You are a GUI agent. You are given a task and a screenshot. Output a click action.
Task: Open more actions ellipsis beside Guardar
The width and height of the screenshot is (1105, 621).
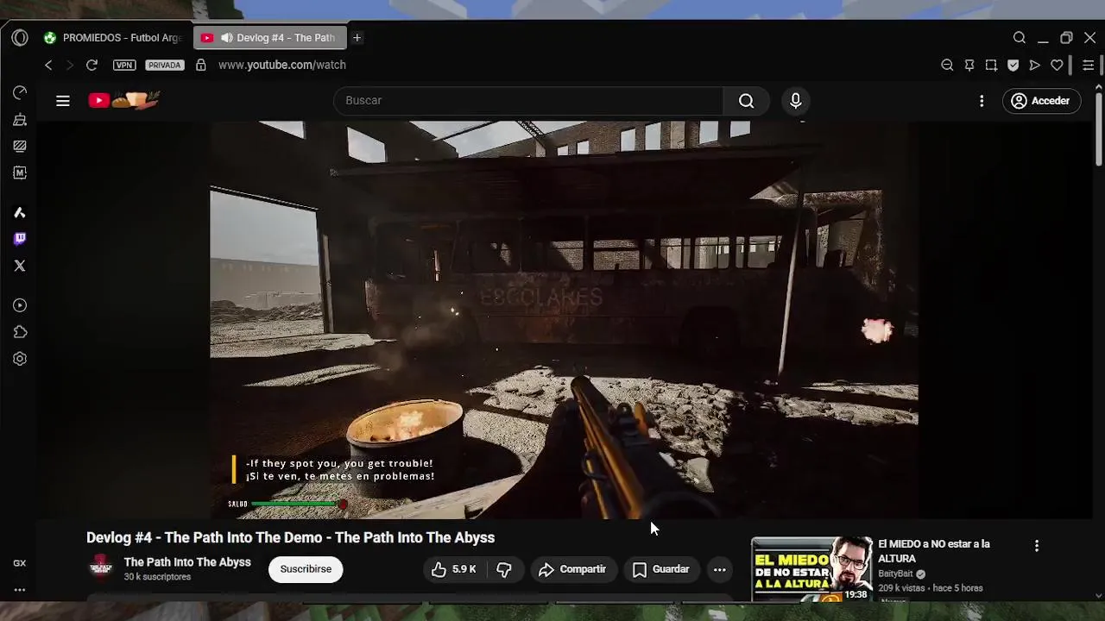coord(719,569)
